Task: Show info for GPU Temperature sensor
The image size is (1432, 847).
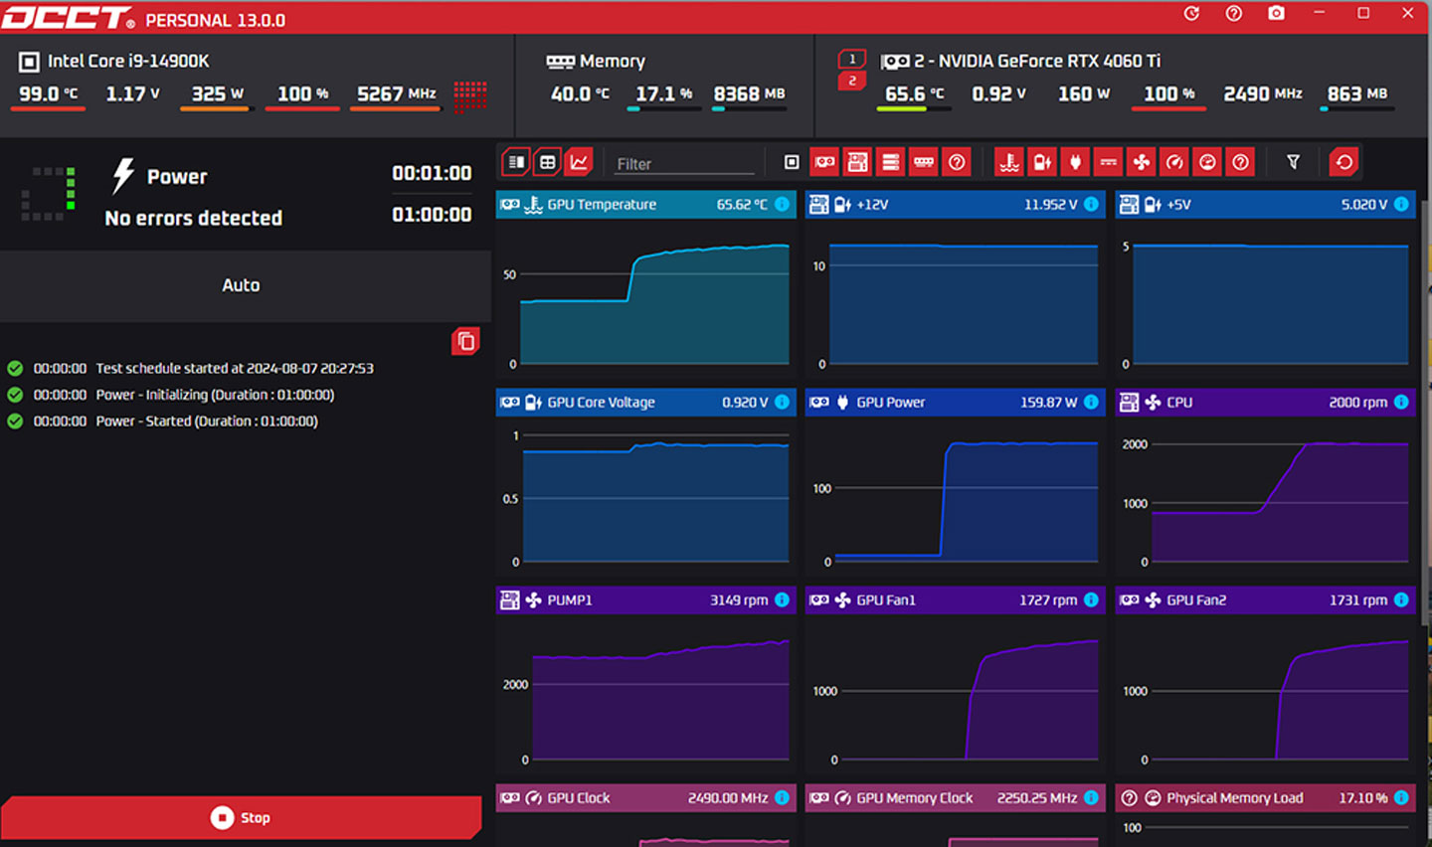Action: point(783,205)
